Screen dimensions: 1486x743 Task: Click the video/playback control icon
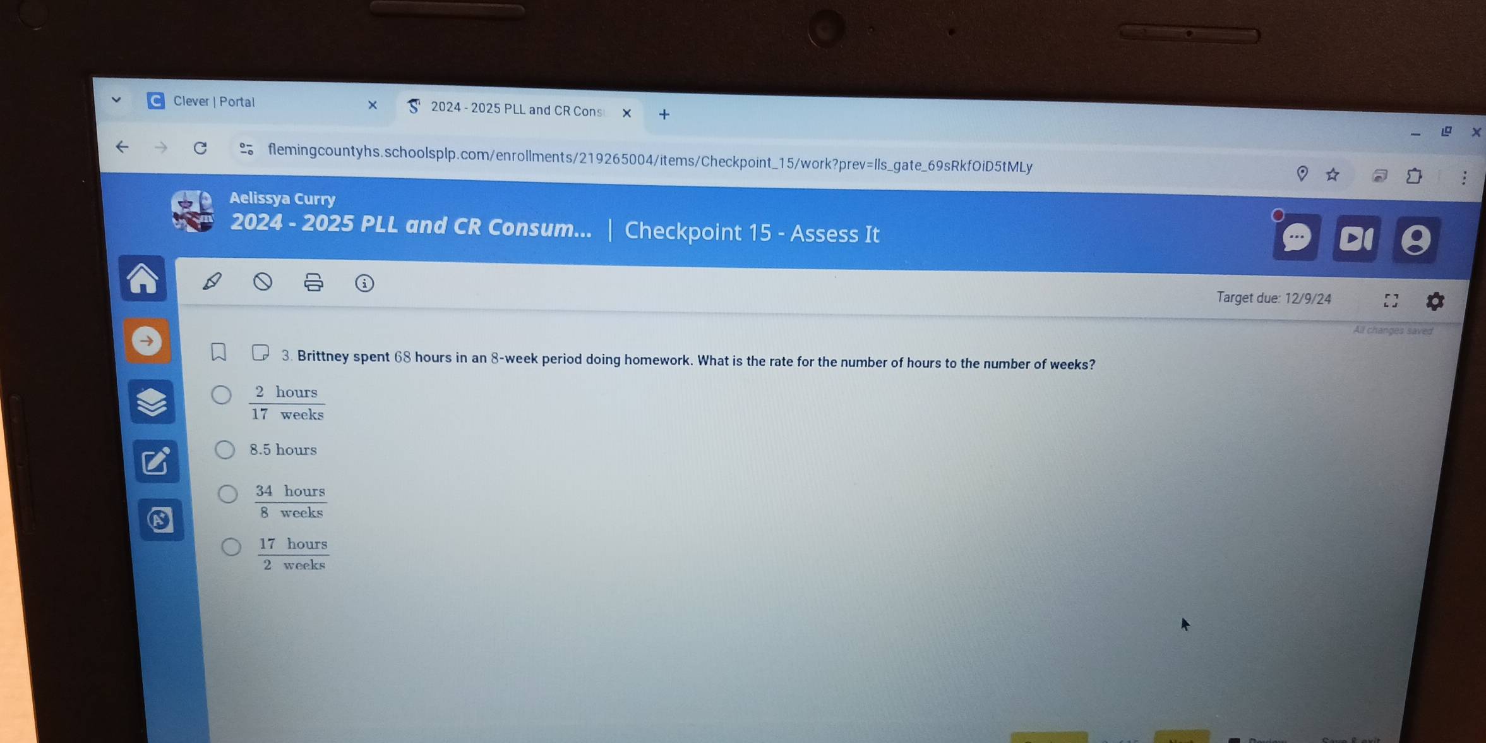(1357, 237)
